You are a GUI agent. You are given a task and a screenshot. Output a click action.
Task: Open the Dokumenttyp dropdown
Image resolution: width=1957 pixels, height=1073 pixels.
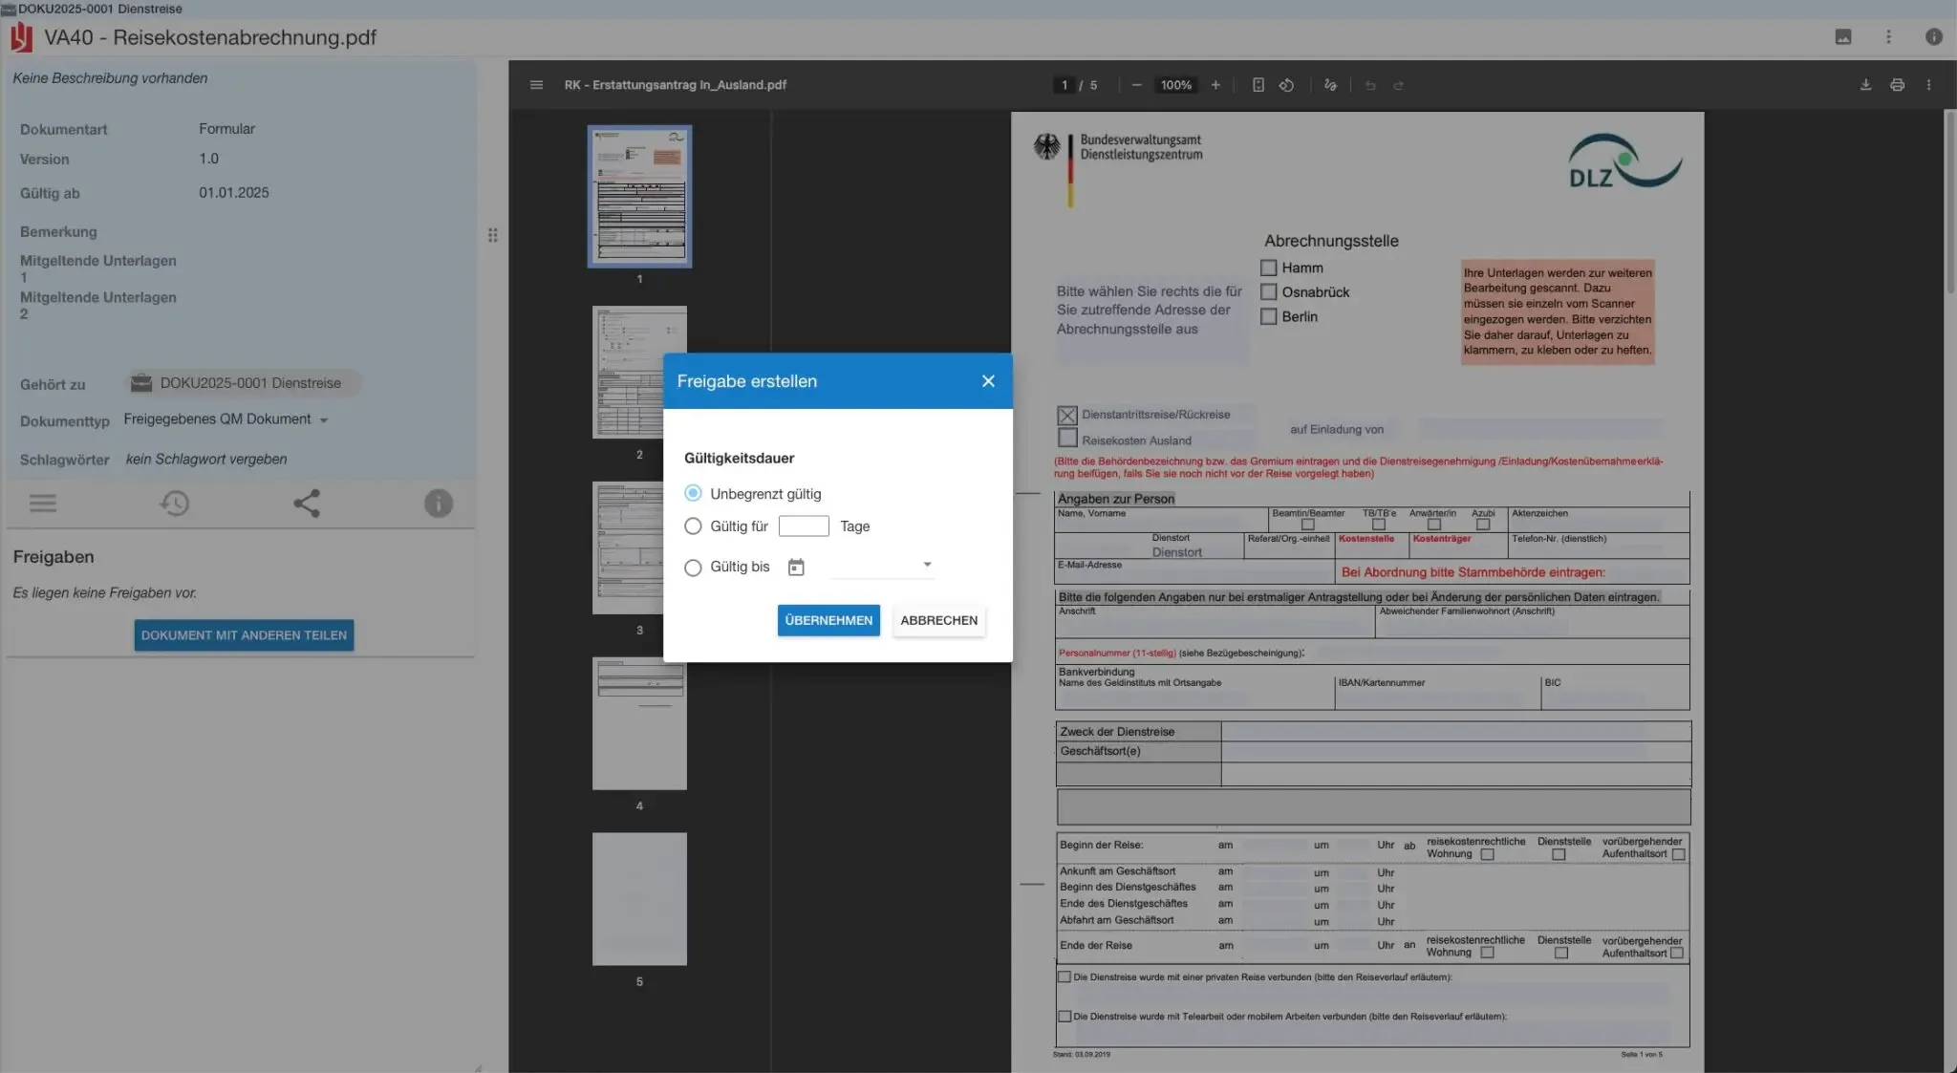[x=324, y=420]
